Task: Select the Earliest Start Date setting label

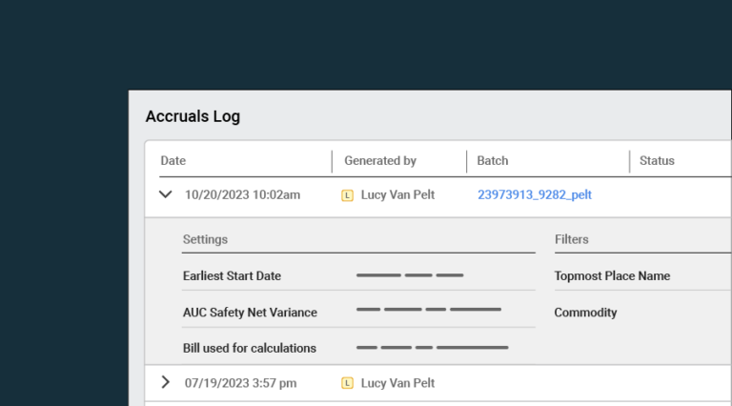Action: 232,275
